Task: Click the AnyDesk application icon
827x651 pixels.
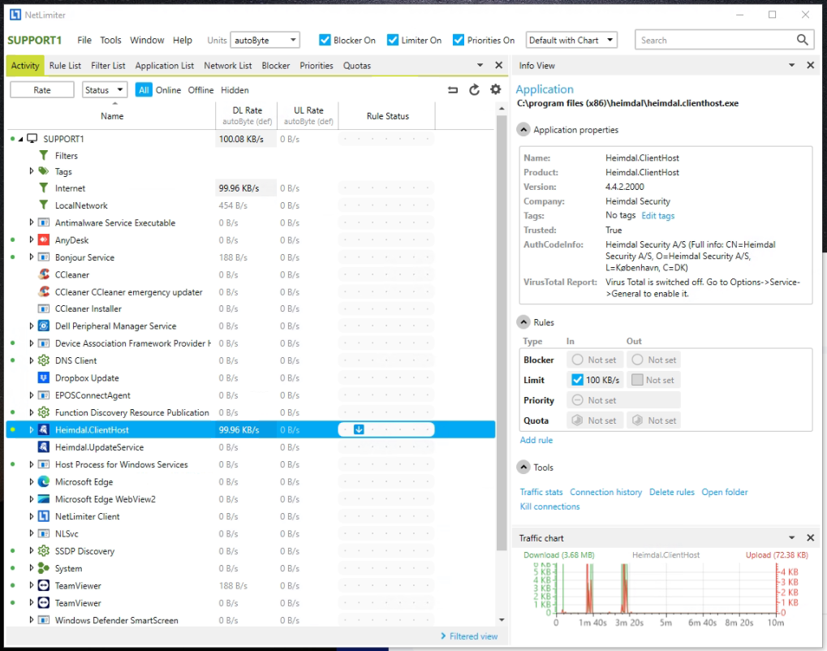Action: tap(44, 240)
